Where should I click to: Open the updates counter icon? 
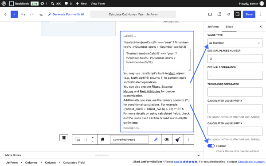[x=44, y=4]
